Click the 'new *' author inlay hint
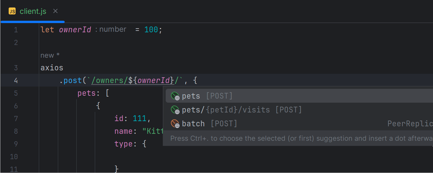Viewport: 433px width, 173px height. 50,55
